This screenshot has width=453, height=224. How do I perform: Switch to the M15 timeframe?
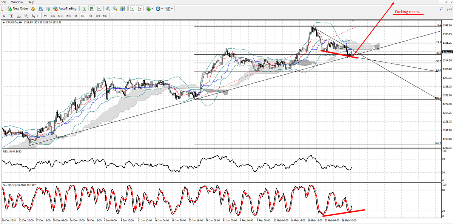click(x=60, y=16)
